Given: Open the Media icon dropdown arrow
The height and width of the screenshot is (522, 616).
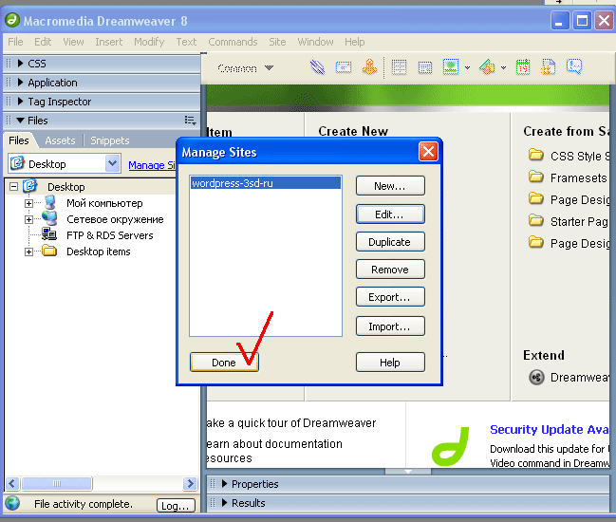Looking at the screenshot, I should tap(503, 67).
